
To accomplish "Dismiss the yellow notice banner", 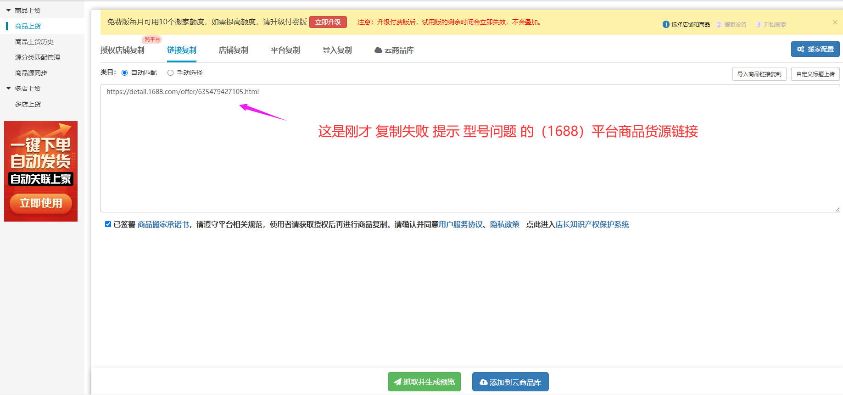I will point(835,22).
